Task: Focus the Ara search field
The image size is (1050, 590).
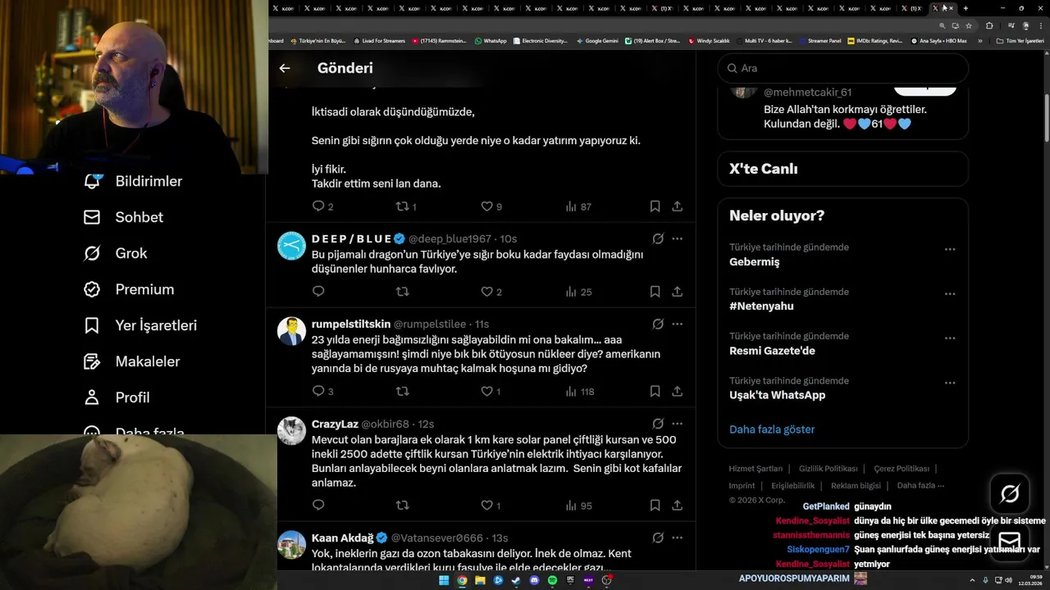Action: pyautogui.click(x=842, y=68)
